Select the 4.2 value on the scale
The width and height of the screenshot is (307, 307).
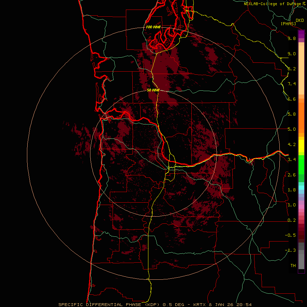pos(292,145)
